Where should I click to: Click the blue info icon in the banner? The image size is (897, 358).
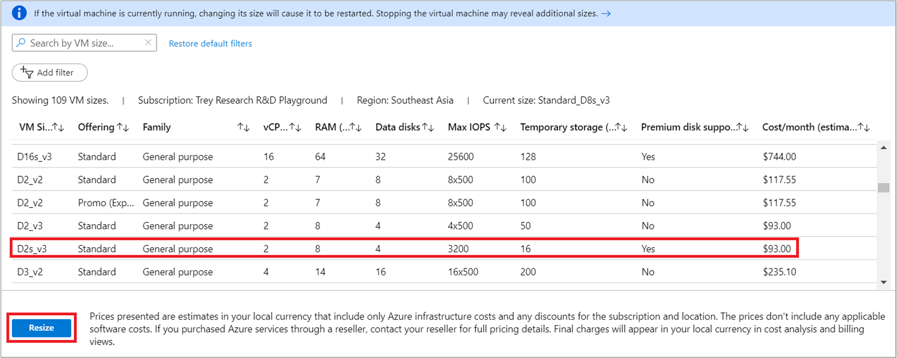[19, 13]
